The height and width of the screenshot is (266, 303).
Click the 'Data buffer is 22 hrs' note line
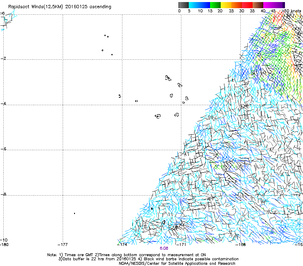(x=148, y=259)
